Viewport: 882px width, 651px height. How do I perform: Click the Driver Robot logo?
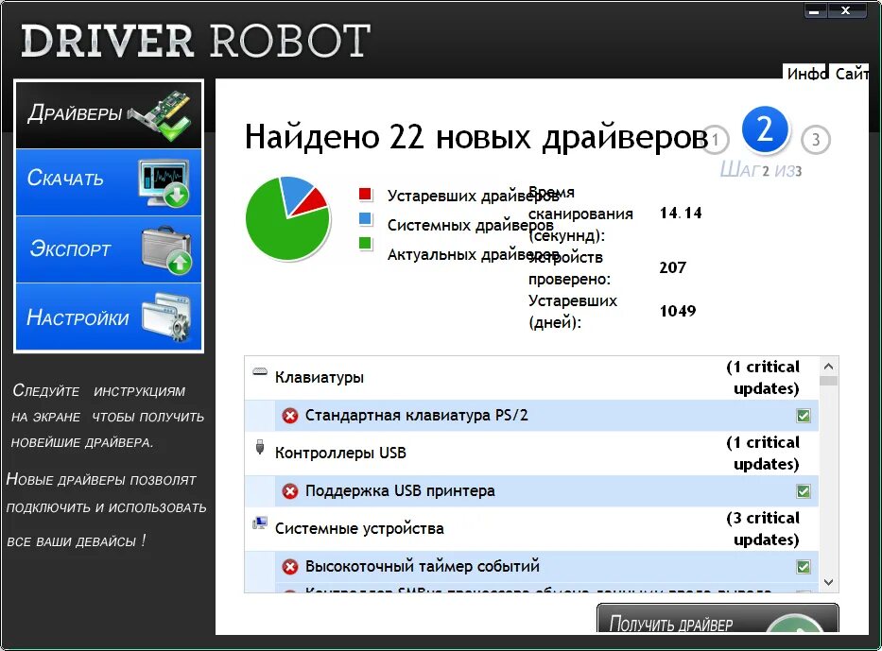tap(195, 41)
